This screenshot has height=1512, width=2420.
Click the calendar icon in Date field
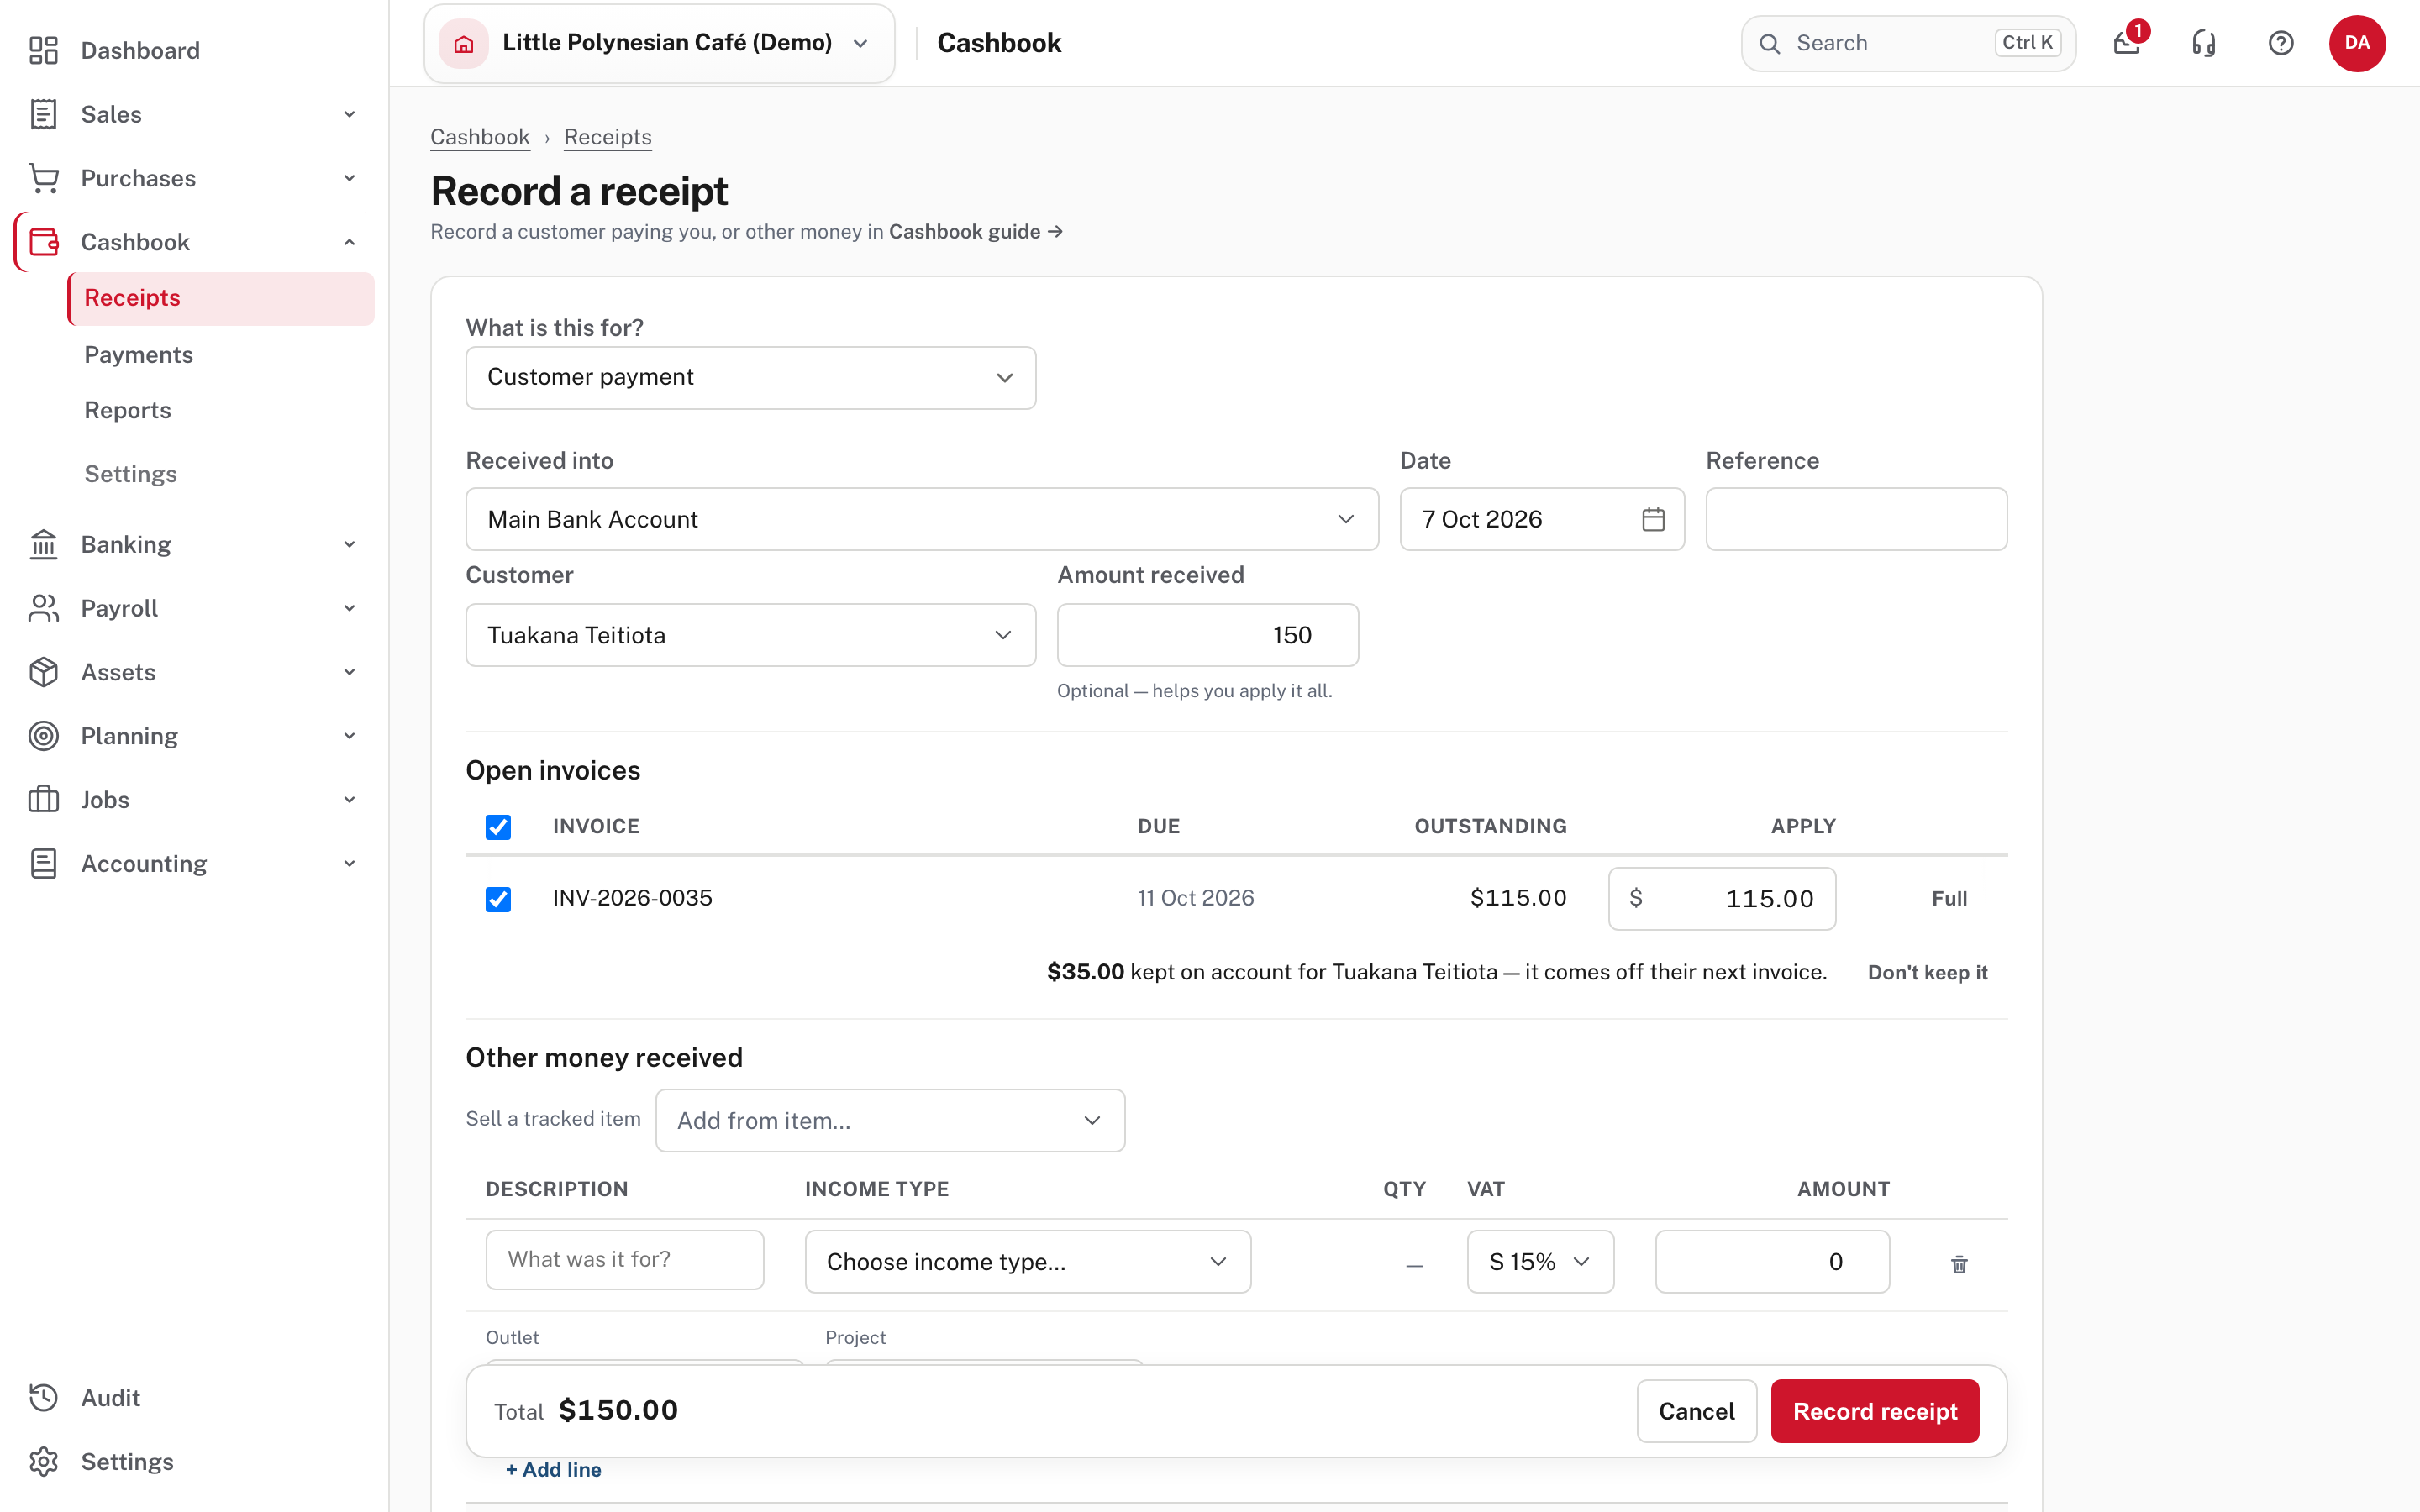point(1653,519)
